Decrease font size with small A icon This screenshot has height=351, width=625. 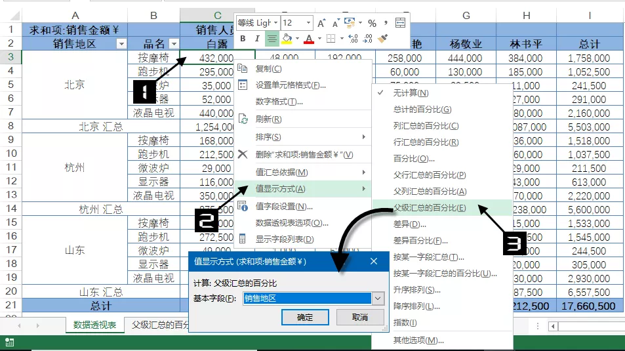[336, 23]
